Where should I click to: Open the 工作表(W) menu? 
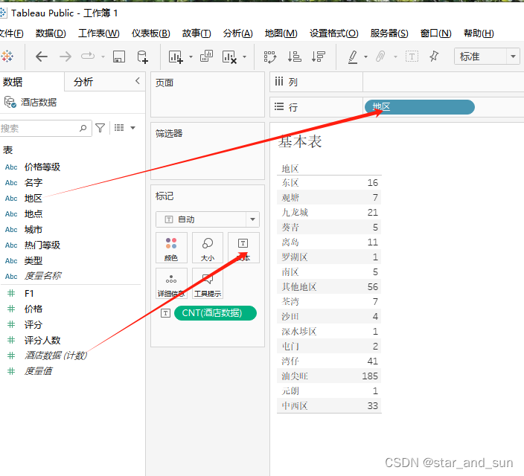pos(98,33)
